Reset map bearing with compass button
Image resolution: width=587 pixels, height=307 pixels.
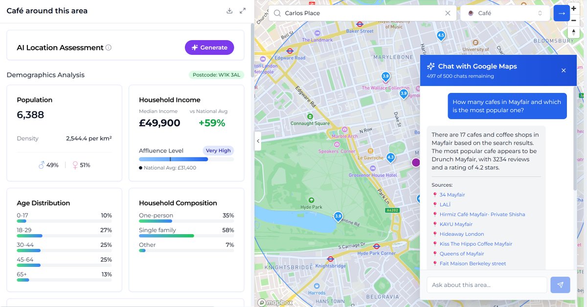(573, 32)
